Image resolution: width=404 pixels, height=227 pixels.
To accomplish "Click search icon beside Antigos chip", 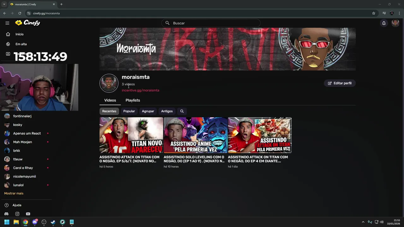I will 182,111.
